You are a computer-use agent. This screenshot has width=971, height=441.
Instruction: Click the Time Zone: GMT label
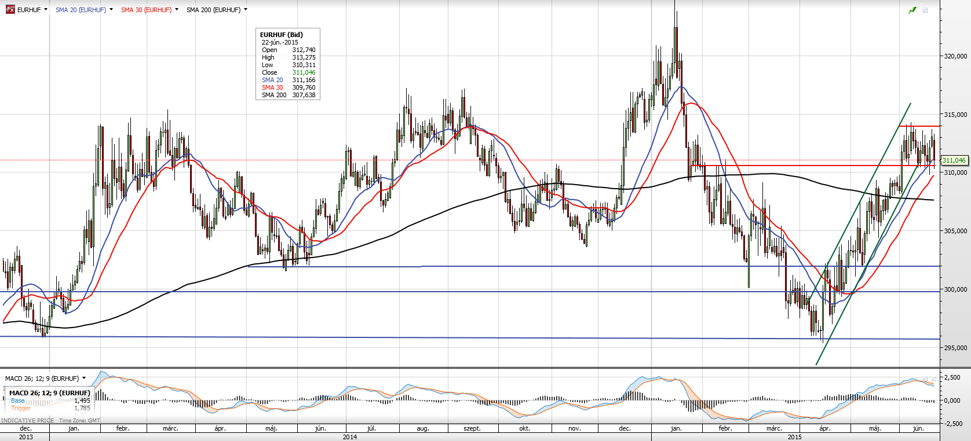point(79,421)
